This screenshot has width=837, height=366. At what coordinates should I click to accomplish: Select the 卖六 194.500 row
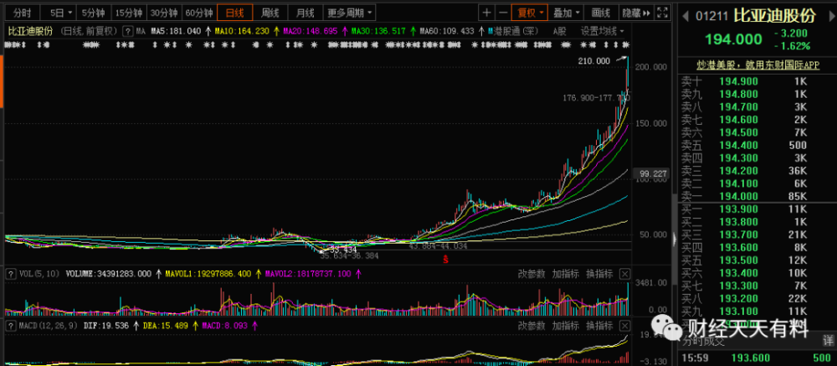tap(755, 132)
